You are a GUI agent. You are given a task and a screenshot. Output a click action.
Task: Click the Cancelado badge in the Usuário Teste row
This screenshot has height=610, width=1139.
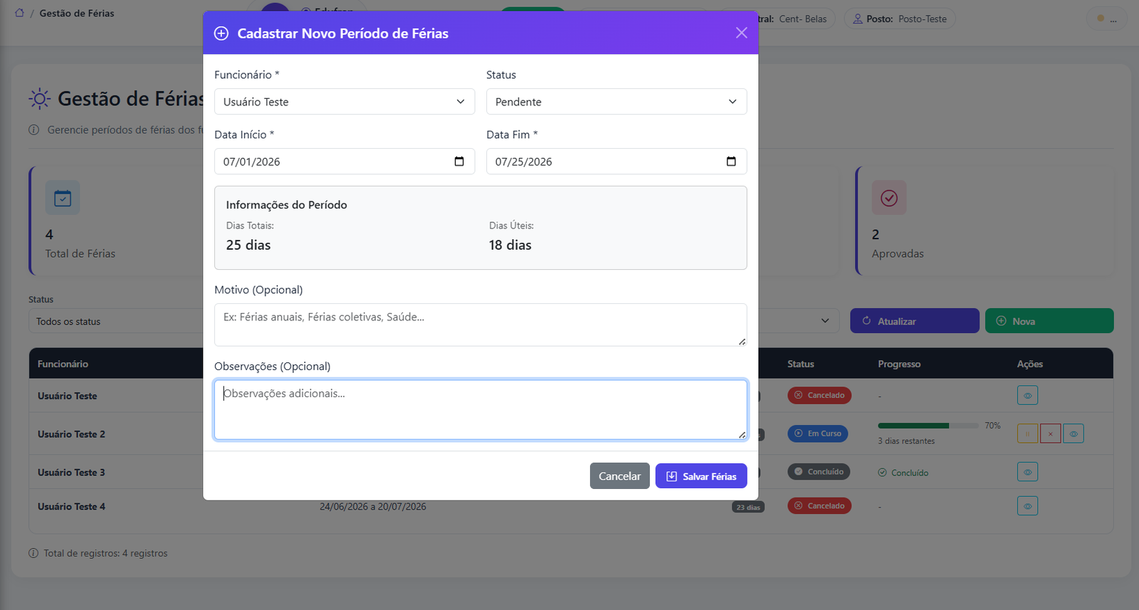(819, 395)
